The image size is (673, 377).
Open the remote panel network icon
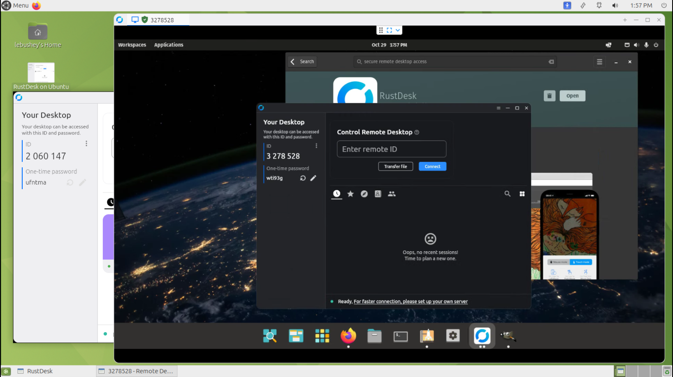(627, 45)
